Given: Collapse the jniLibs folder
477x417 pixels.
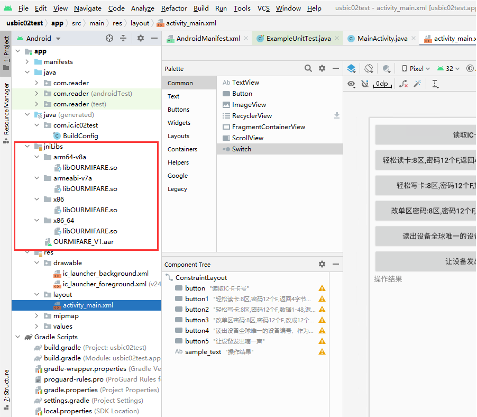Looking at the screenshot, I should 27,147.
